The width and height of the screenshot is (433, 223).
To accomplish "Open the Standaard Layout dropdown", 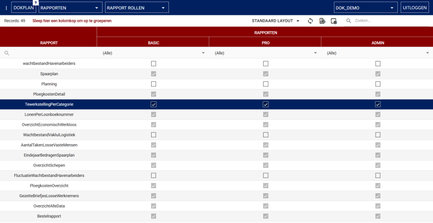I will click(x=275, y=21).
